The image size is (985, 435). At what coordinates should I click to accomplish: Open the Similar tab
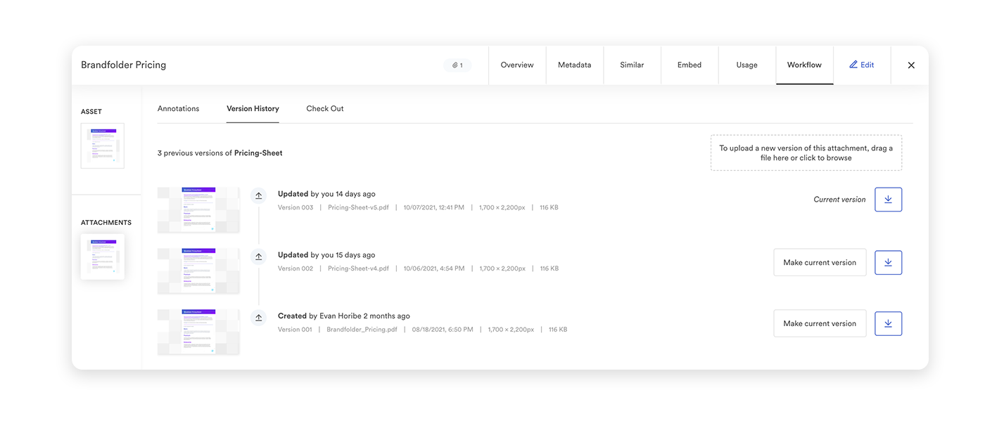point(632,65)
